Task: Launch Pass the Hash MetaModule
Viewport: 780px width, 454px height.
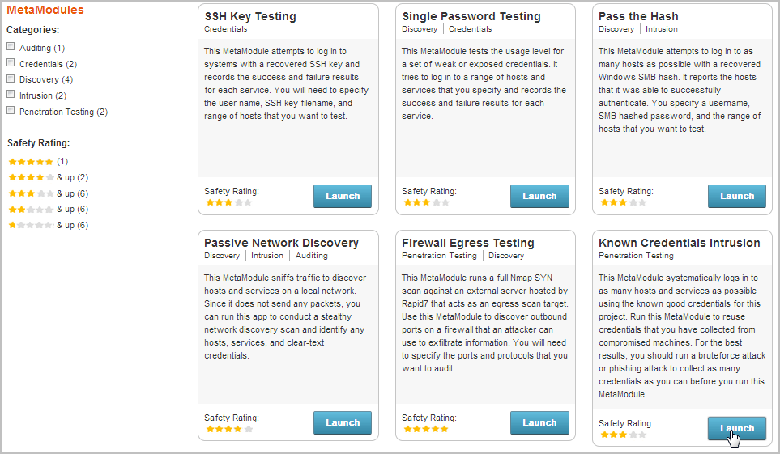Action: click(x=736, y=196)
